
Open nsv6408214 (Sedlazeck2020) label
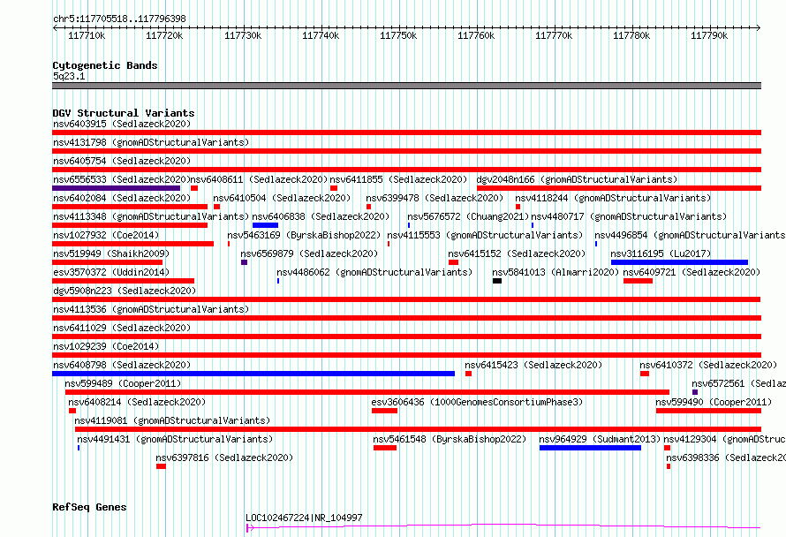pyautogui.click(x=137, y=402)
